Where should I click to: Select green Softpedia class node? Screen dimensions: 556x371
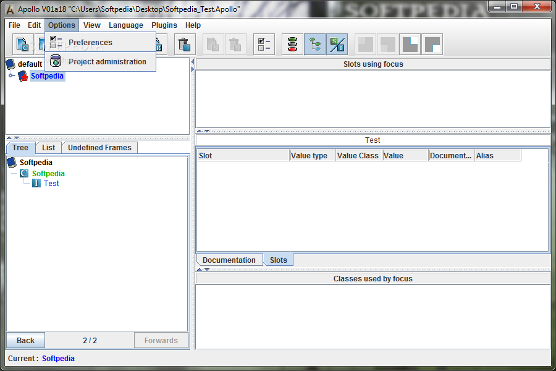click(48, 173)
